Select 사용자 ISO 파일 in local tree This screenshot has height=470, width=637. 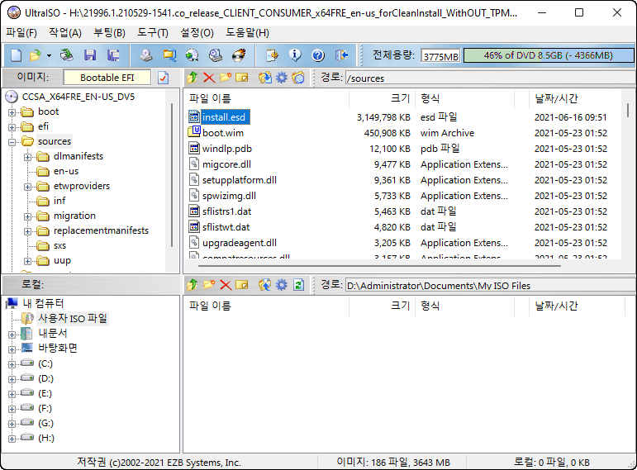click(73, 319)
